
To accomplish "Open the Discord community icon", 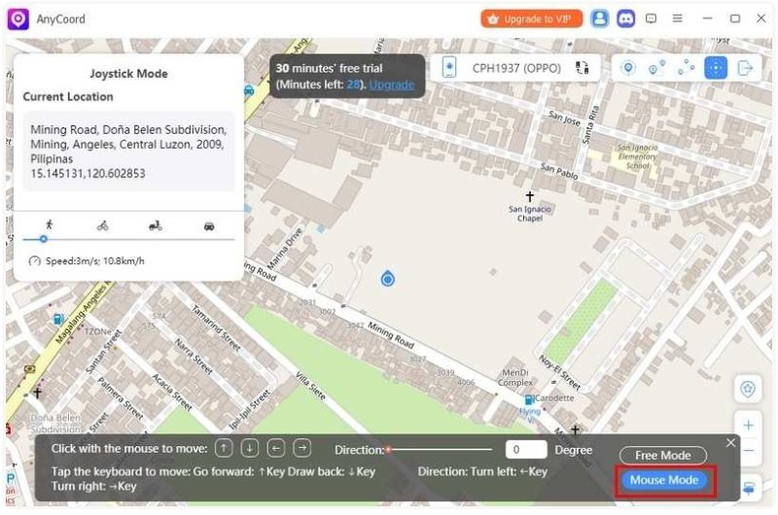I will 626,18.
